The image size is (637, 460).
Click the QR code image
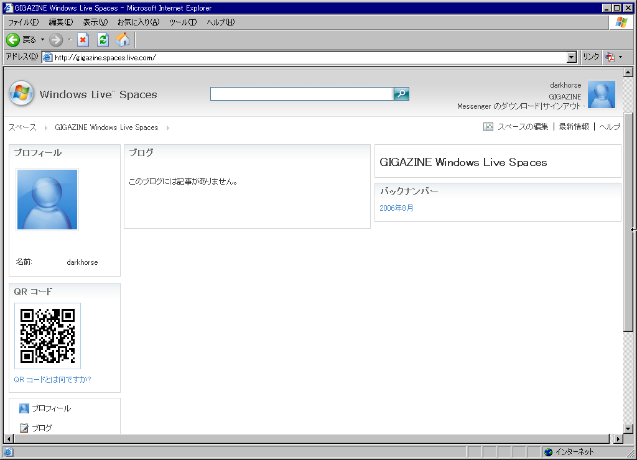47,336
